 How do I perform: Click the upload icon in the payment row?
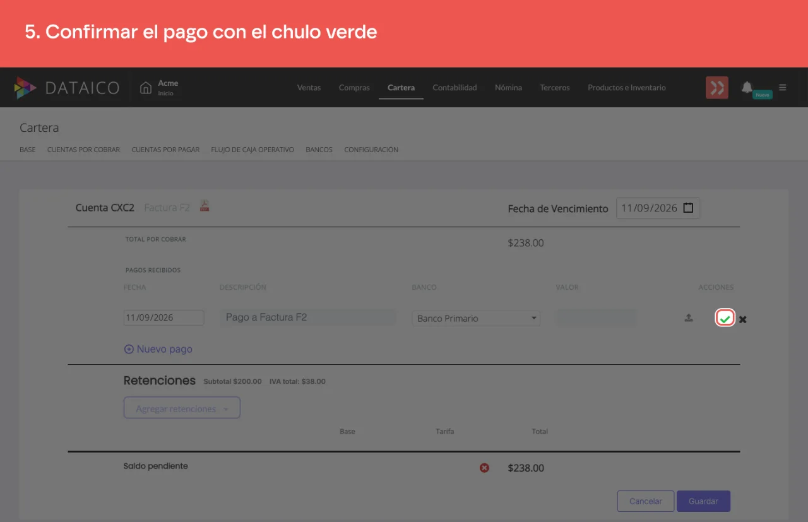689,318
